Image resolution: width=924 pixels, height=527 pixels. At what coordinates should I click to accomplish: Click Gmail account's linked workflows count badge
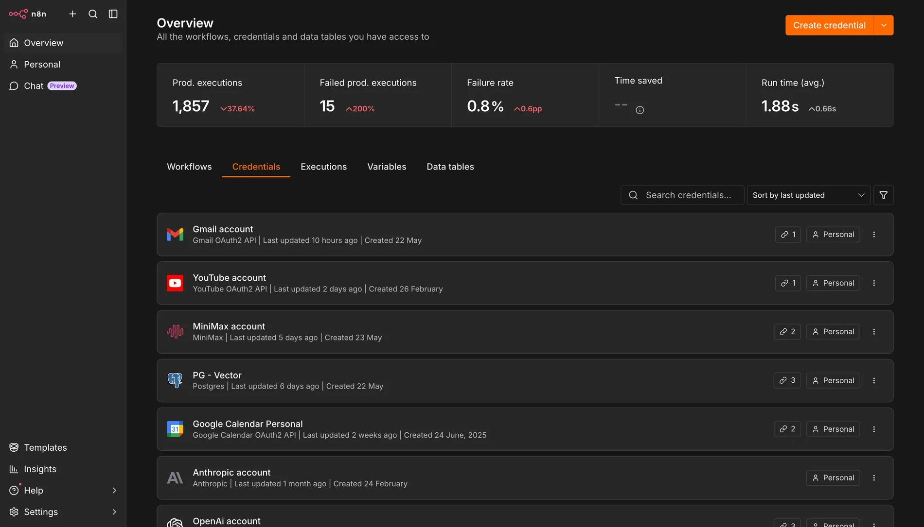click(788, 235)
